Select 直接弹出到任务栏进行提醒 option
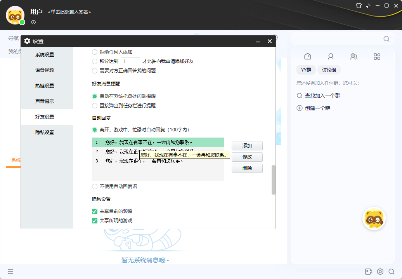 pyautogui.click(x=95, y=105)
